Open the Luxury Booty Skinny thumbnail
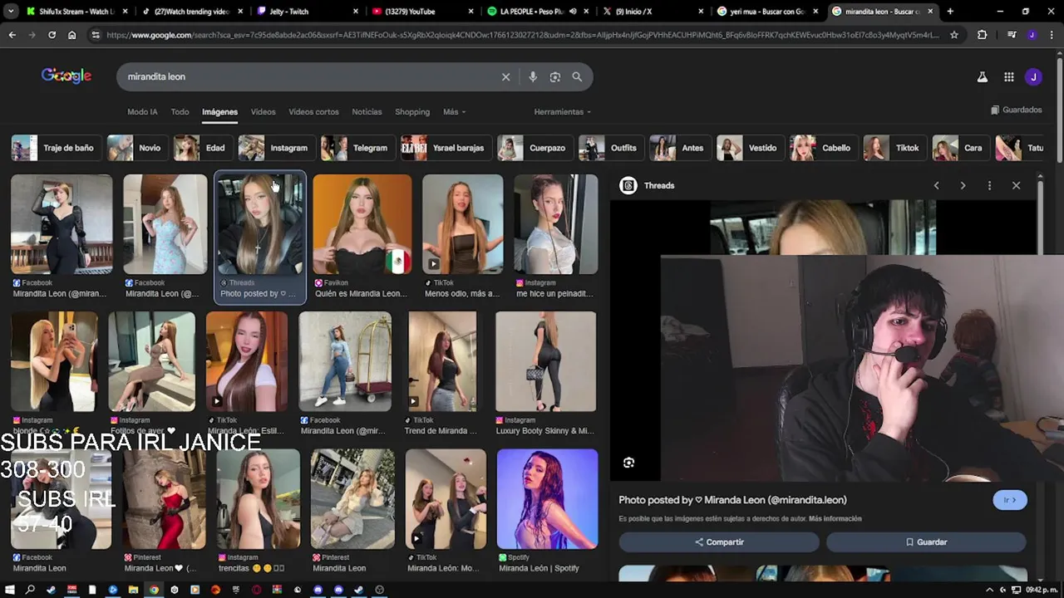The image size is (1064, 598). 545,361
